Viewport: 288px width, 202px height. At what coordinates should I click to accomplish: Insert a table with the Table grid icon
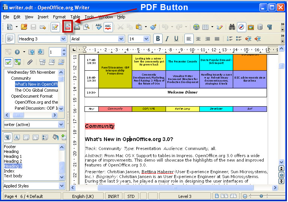click(205, 27)
